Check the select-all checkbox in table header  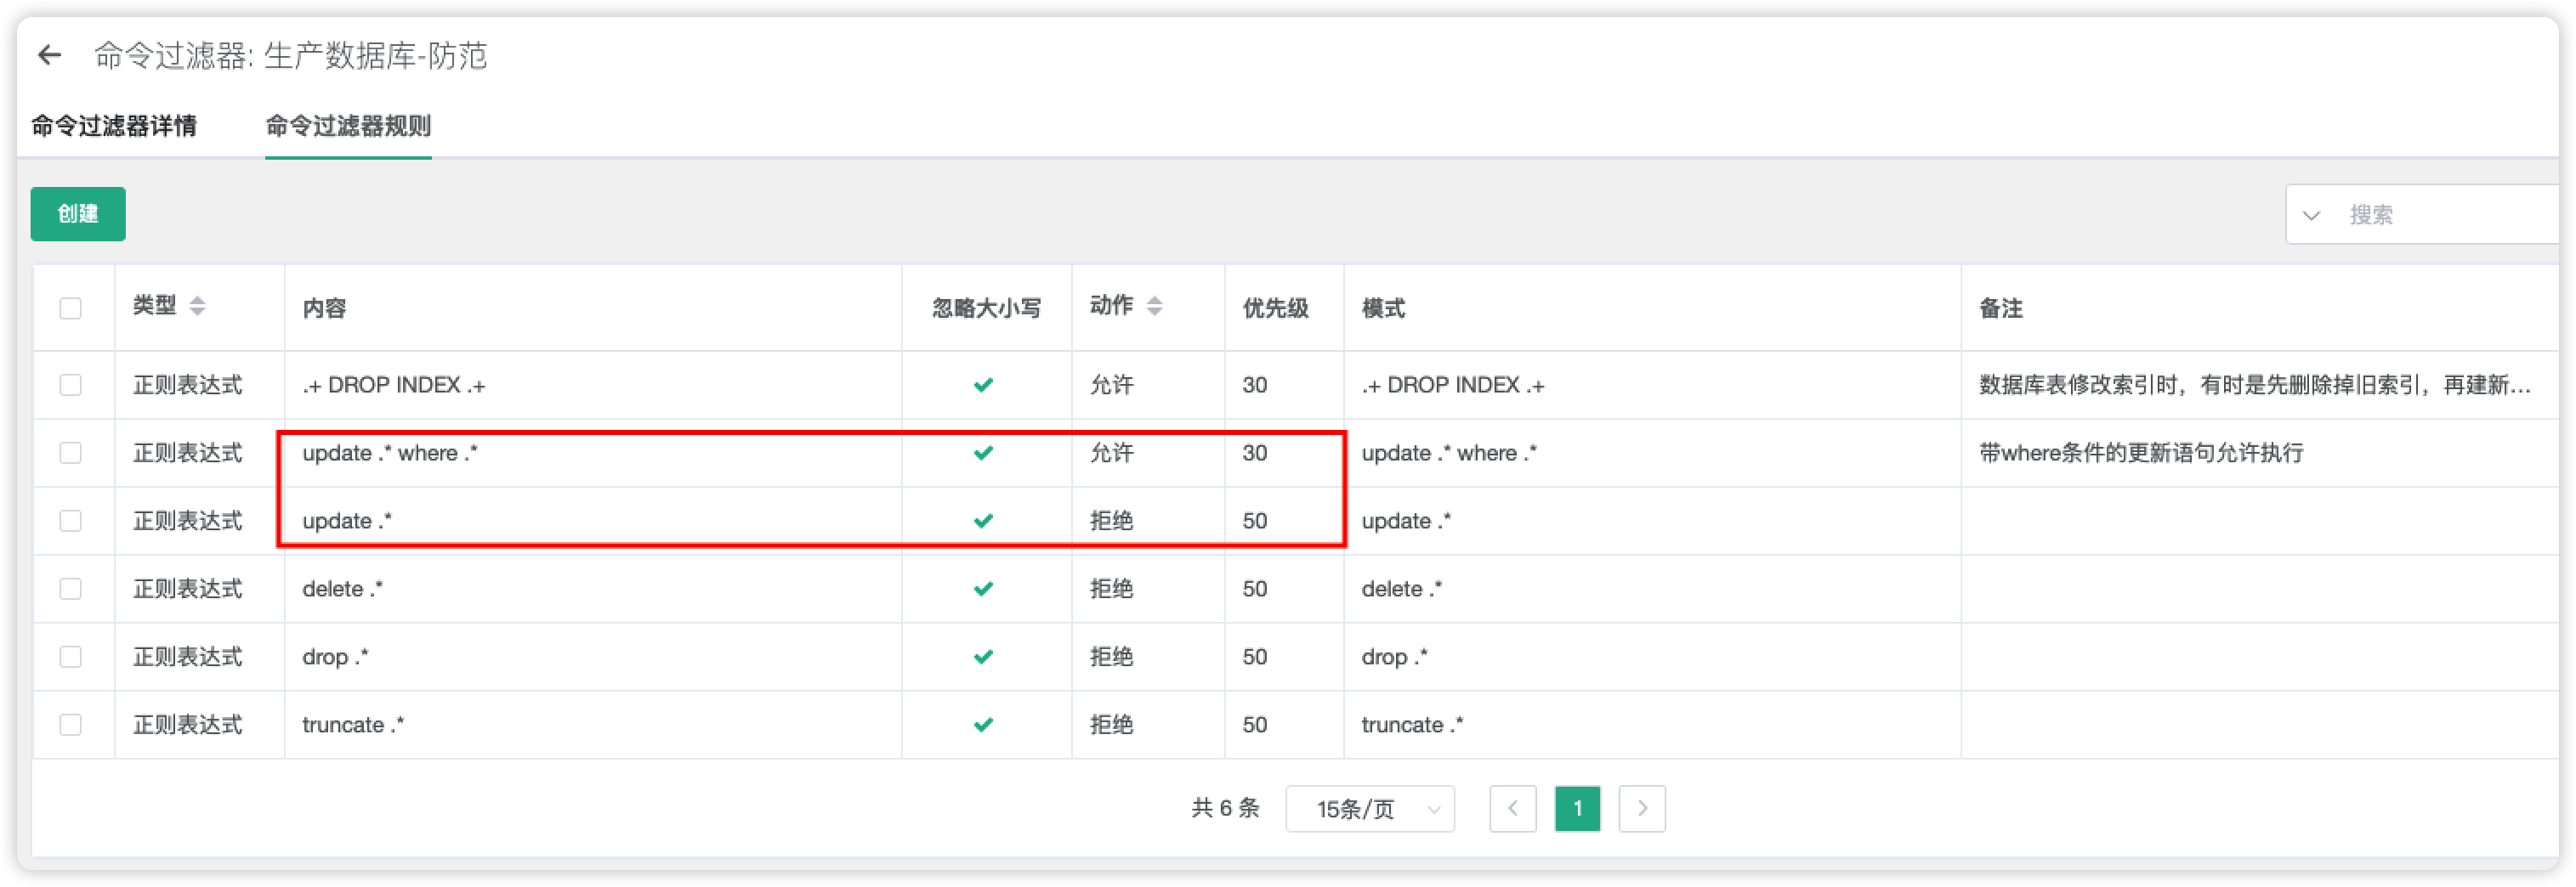click(71, 308)
